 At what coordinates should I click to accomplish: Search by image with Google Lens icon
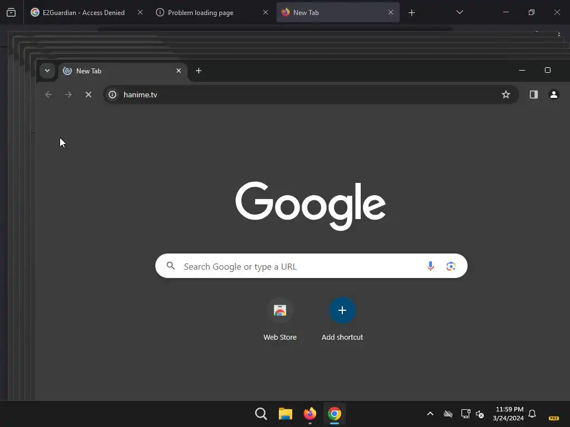click(x=451, y=266)
